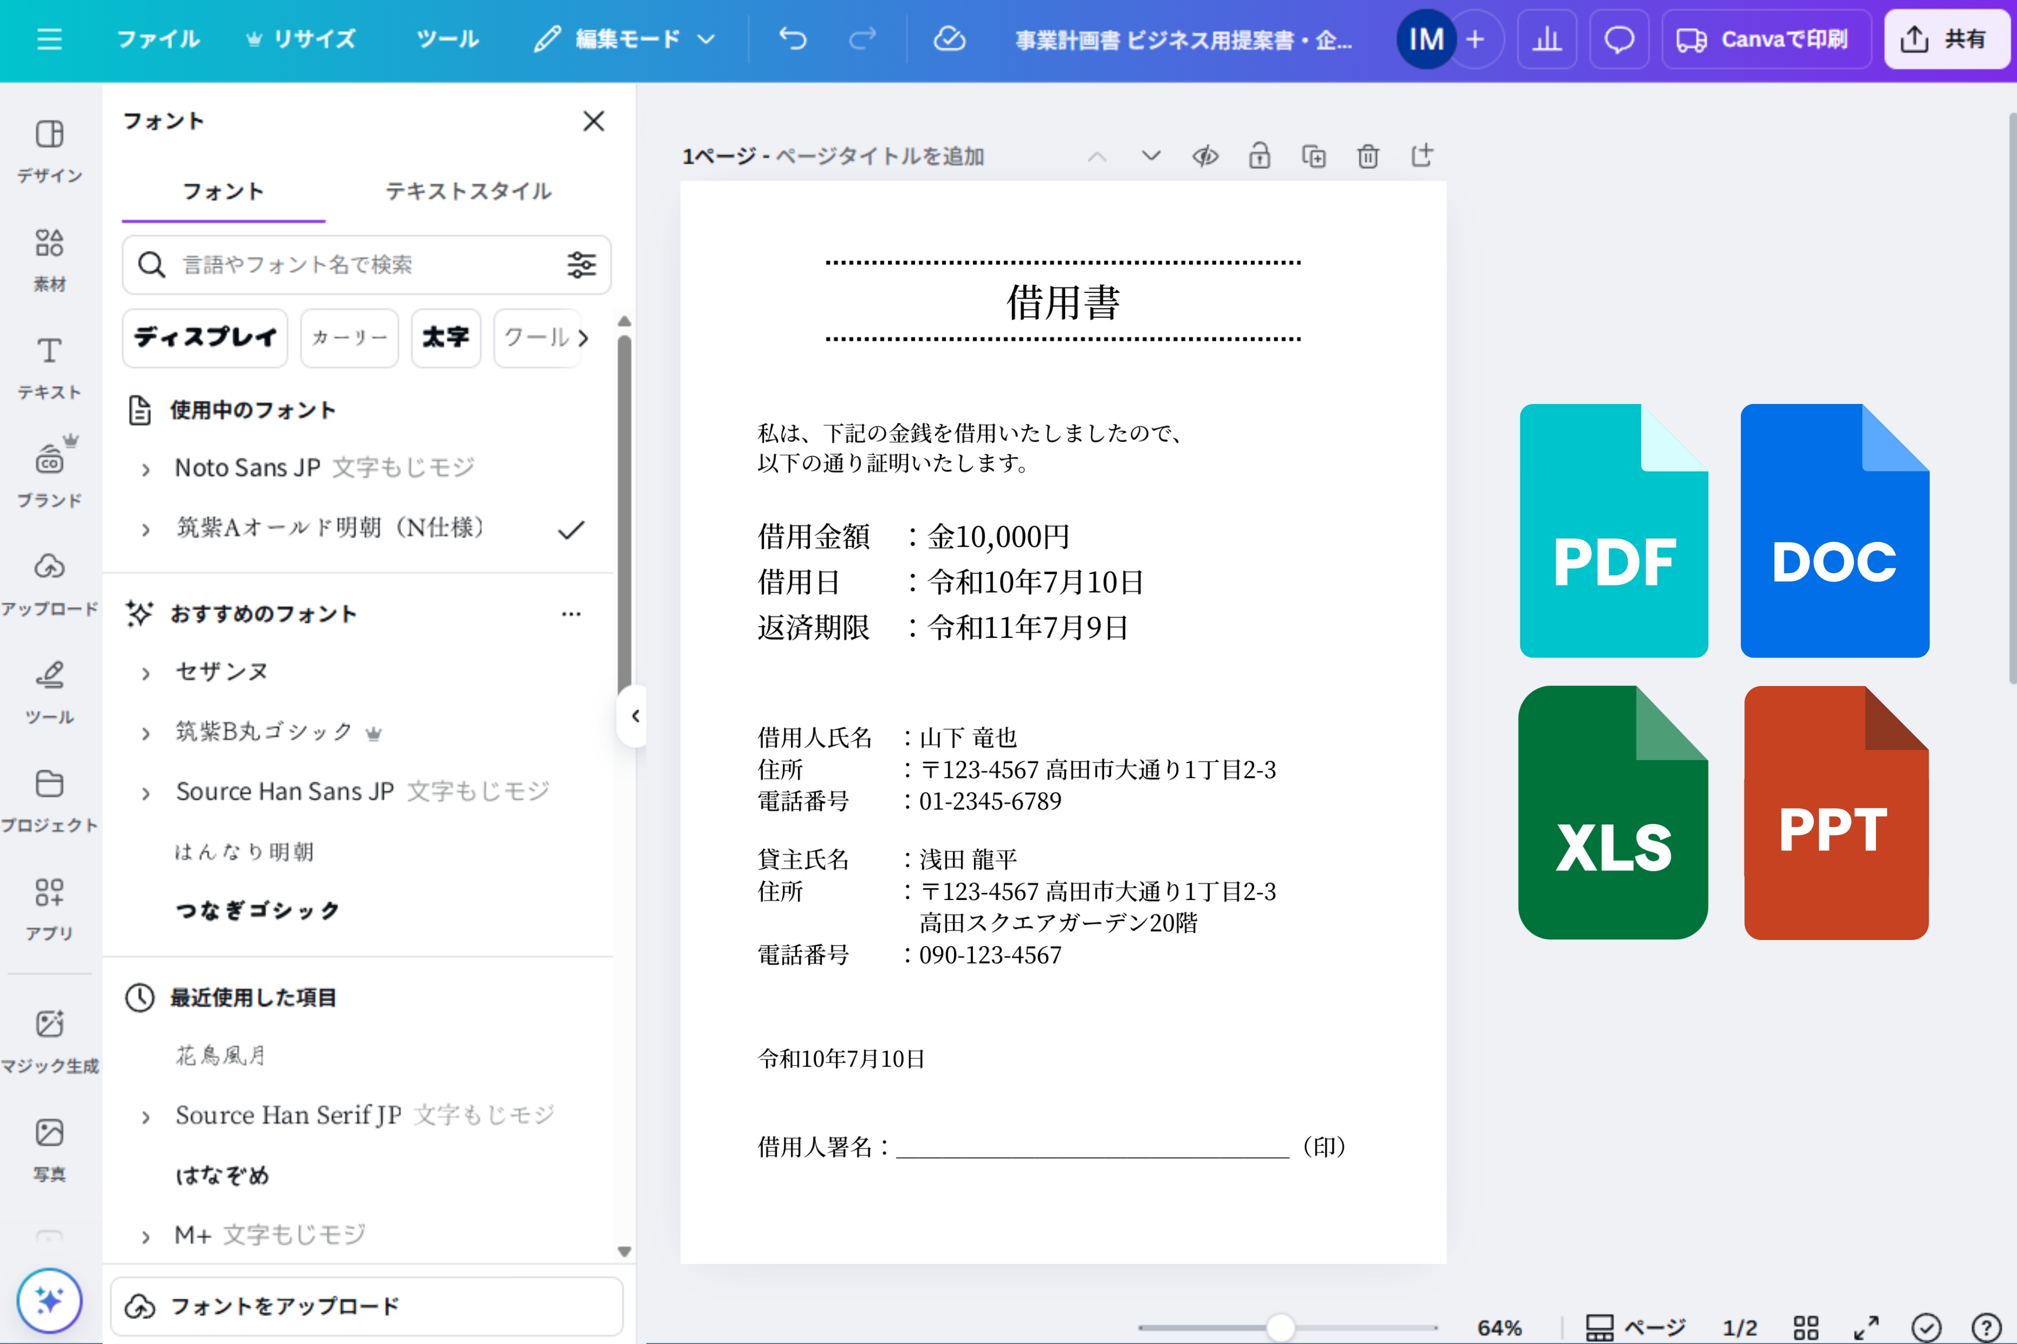Expand the Noto Sans JP font variants

(x=146, y=469)
